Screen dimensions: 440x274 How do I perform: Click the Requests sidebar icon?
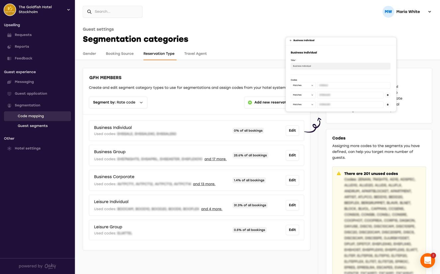point(9,35)
